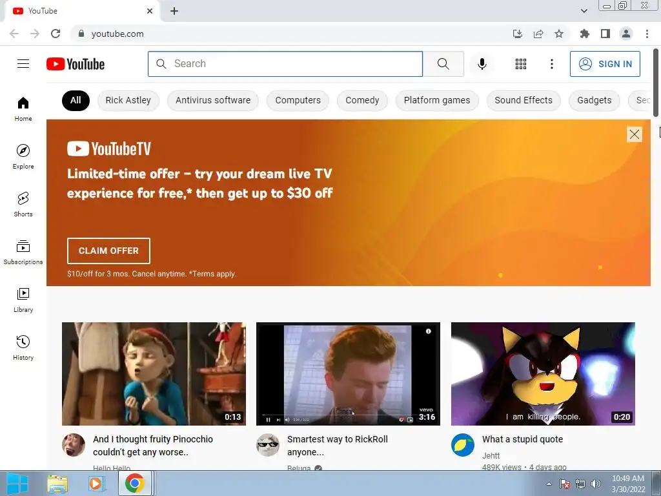Open Shorts in sidebar

tap(23, 204)
